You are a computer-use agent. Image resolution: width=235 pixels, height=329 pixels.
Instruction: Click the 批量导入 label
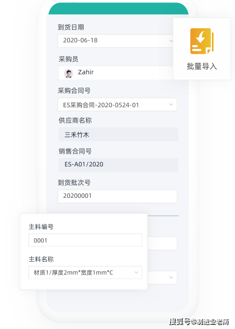(x=202, y=66)
